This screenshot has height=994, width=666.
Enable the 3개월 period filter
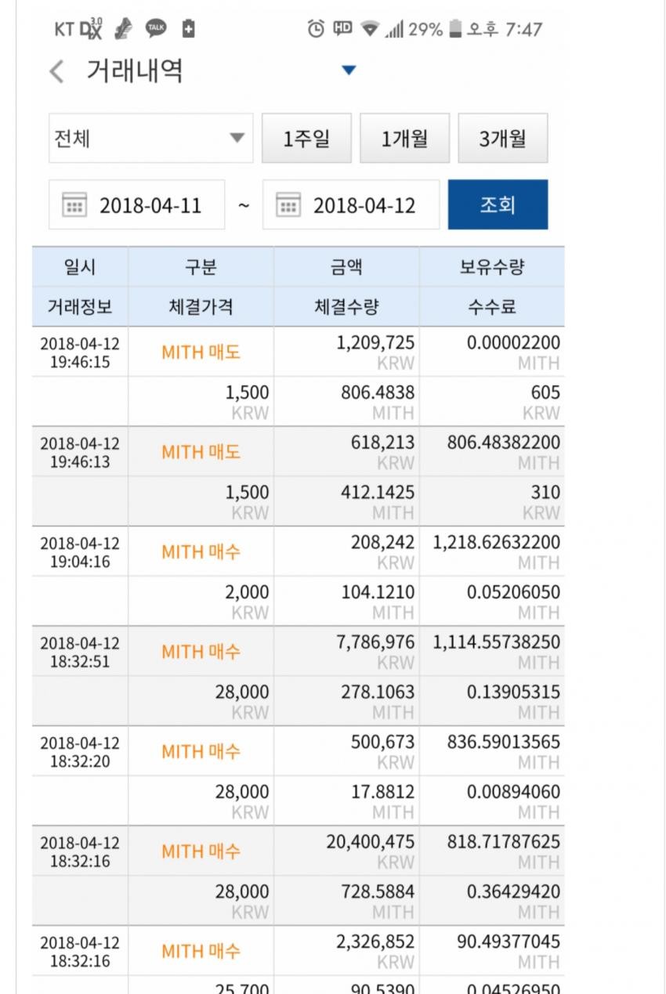503,137
